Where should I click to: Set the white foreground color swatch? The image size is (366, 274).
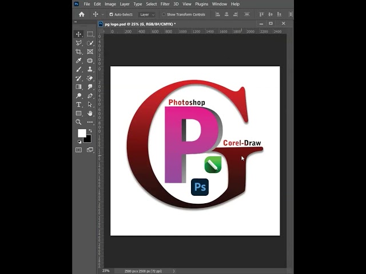pos(82,133)
